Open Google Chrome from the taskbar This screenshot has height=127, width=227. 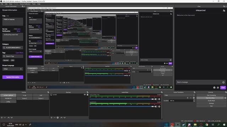(x=207, y=125)
